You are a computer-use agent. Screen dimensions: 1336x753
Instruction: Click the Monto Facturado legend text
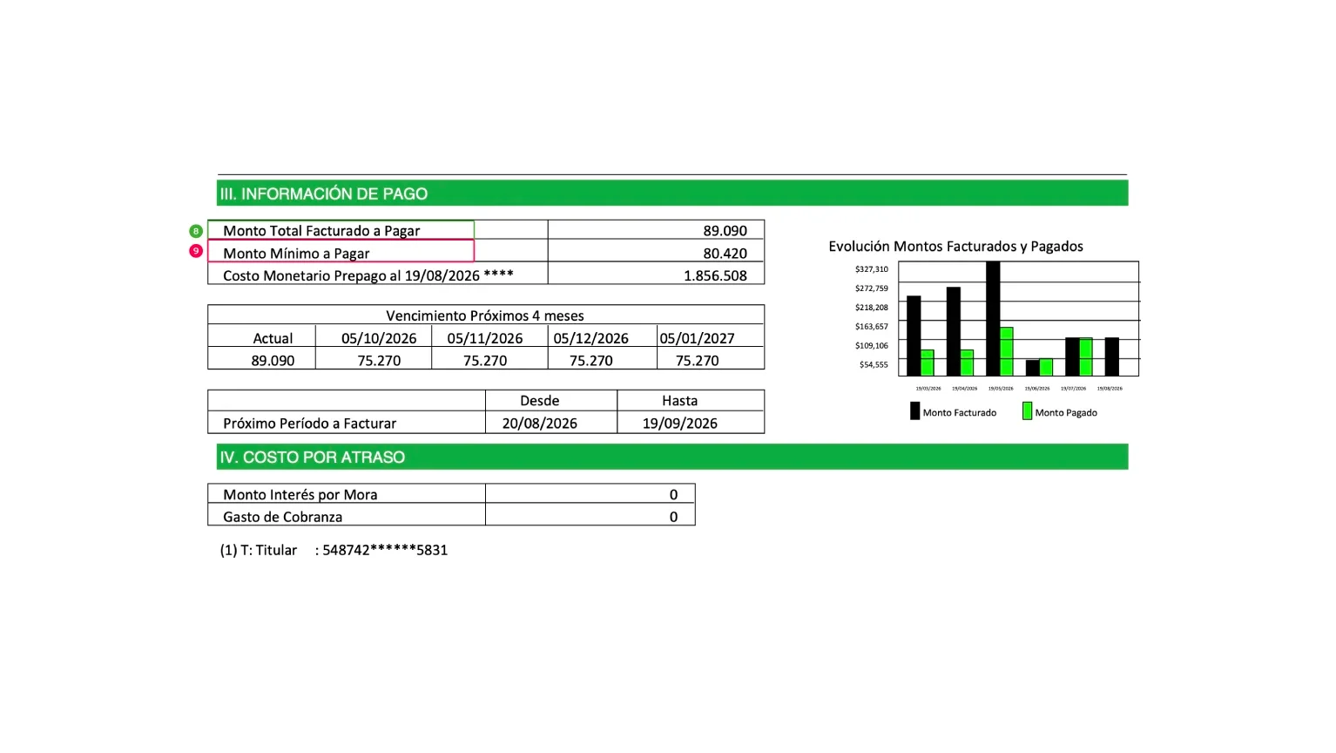[x=960, y=413]
